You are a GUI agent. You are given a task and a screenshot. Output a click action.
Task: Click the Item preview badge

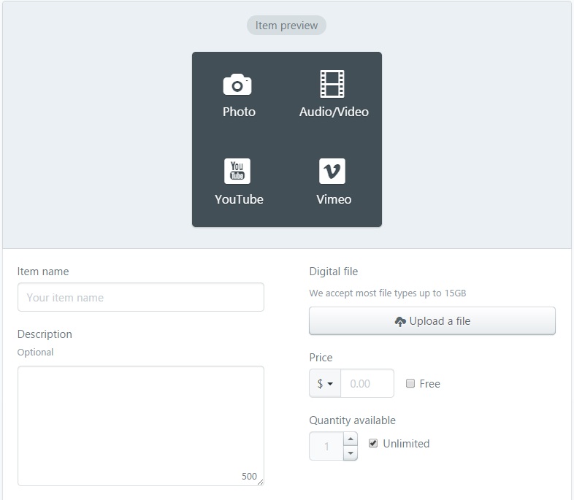tap(286, 26)
